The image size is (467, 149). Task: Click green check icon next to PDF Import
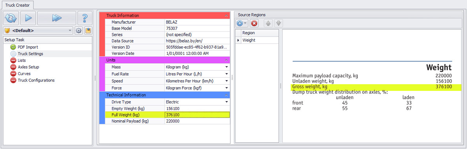point(13,47)
